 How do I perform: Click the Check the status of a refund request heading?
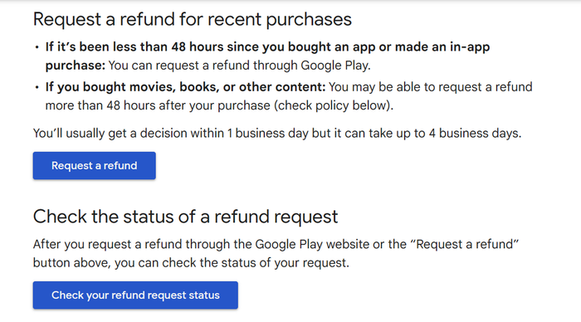tap(185, 217)
